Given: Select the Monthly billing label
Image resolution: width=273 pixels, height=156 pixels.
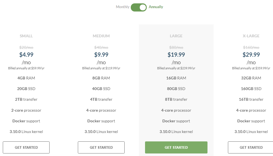Looking at the screenshot, I should coord(123,7).
